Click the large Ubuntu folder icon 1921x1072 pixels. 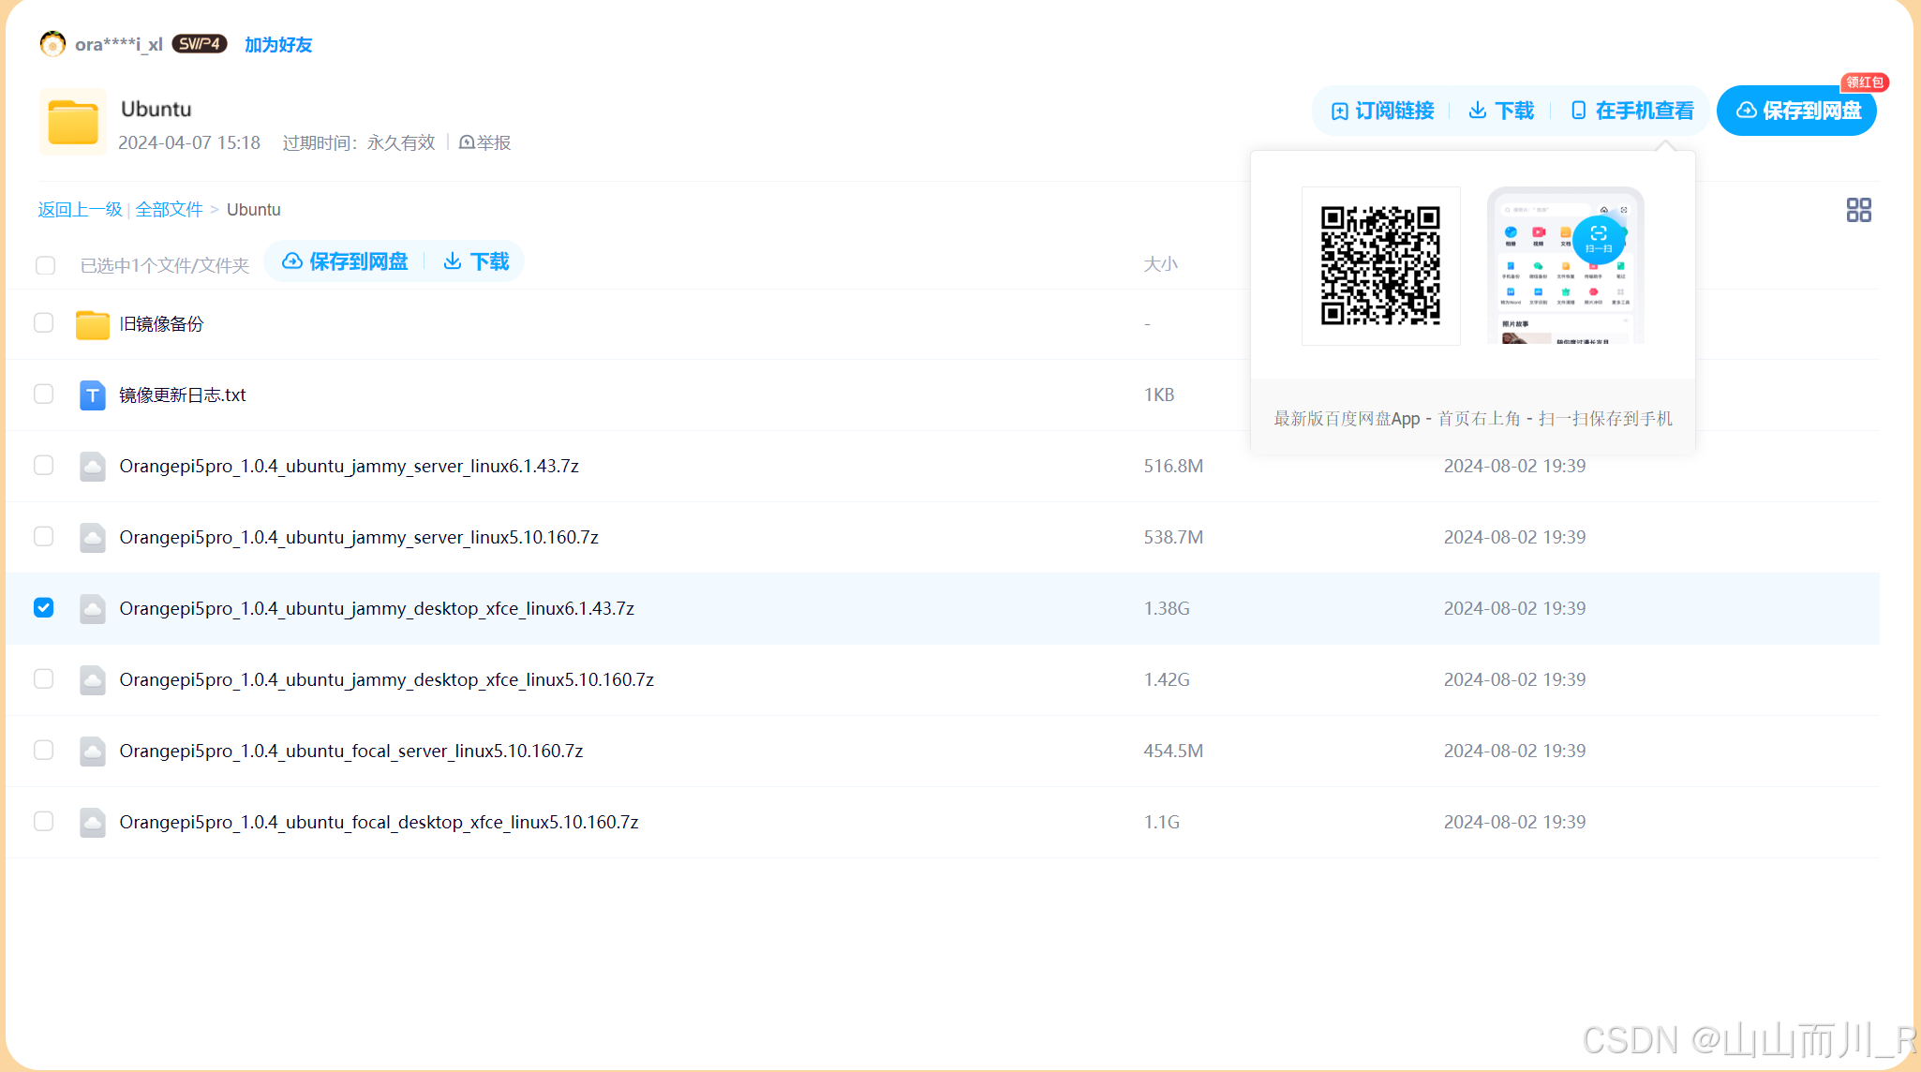73,122
